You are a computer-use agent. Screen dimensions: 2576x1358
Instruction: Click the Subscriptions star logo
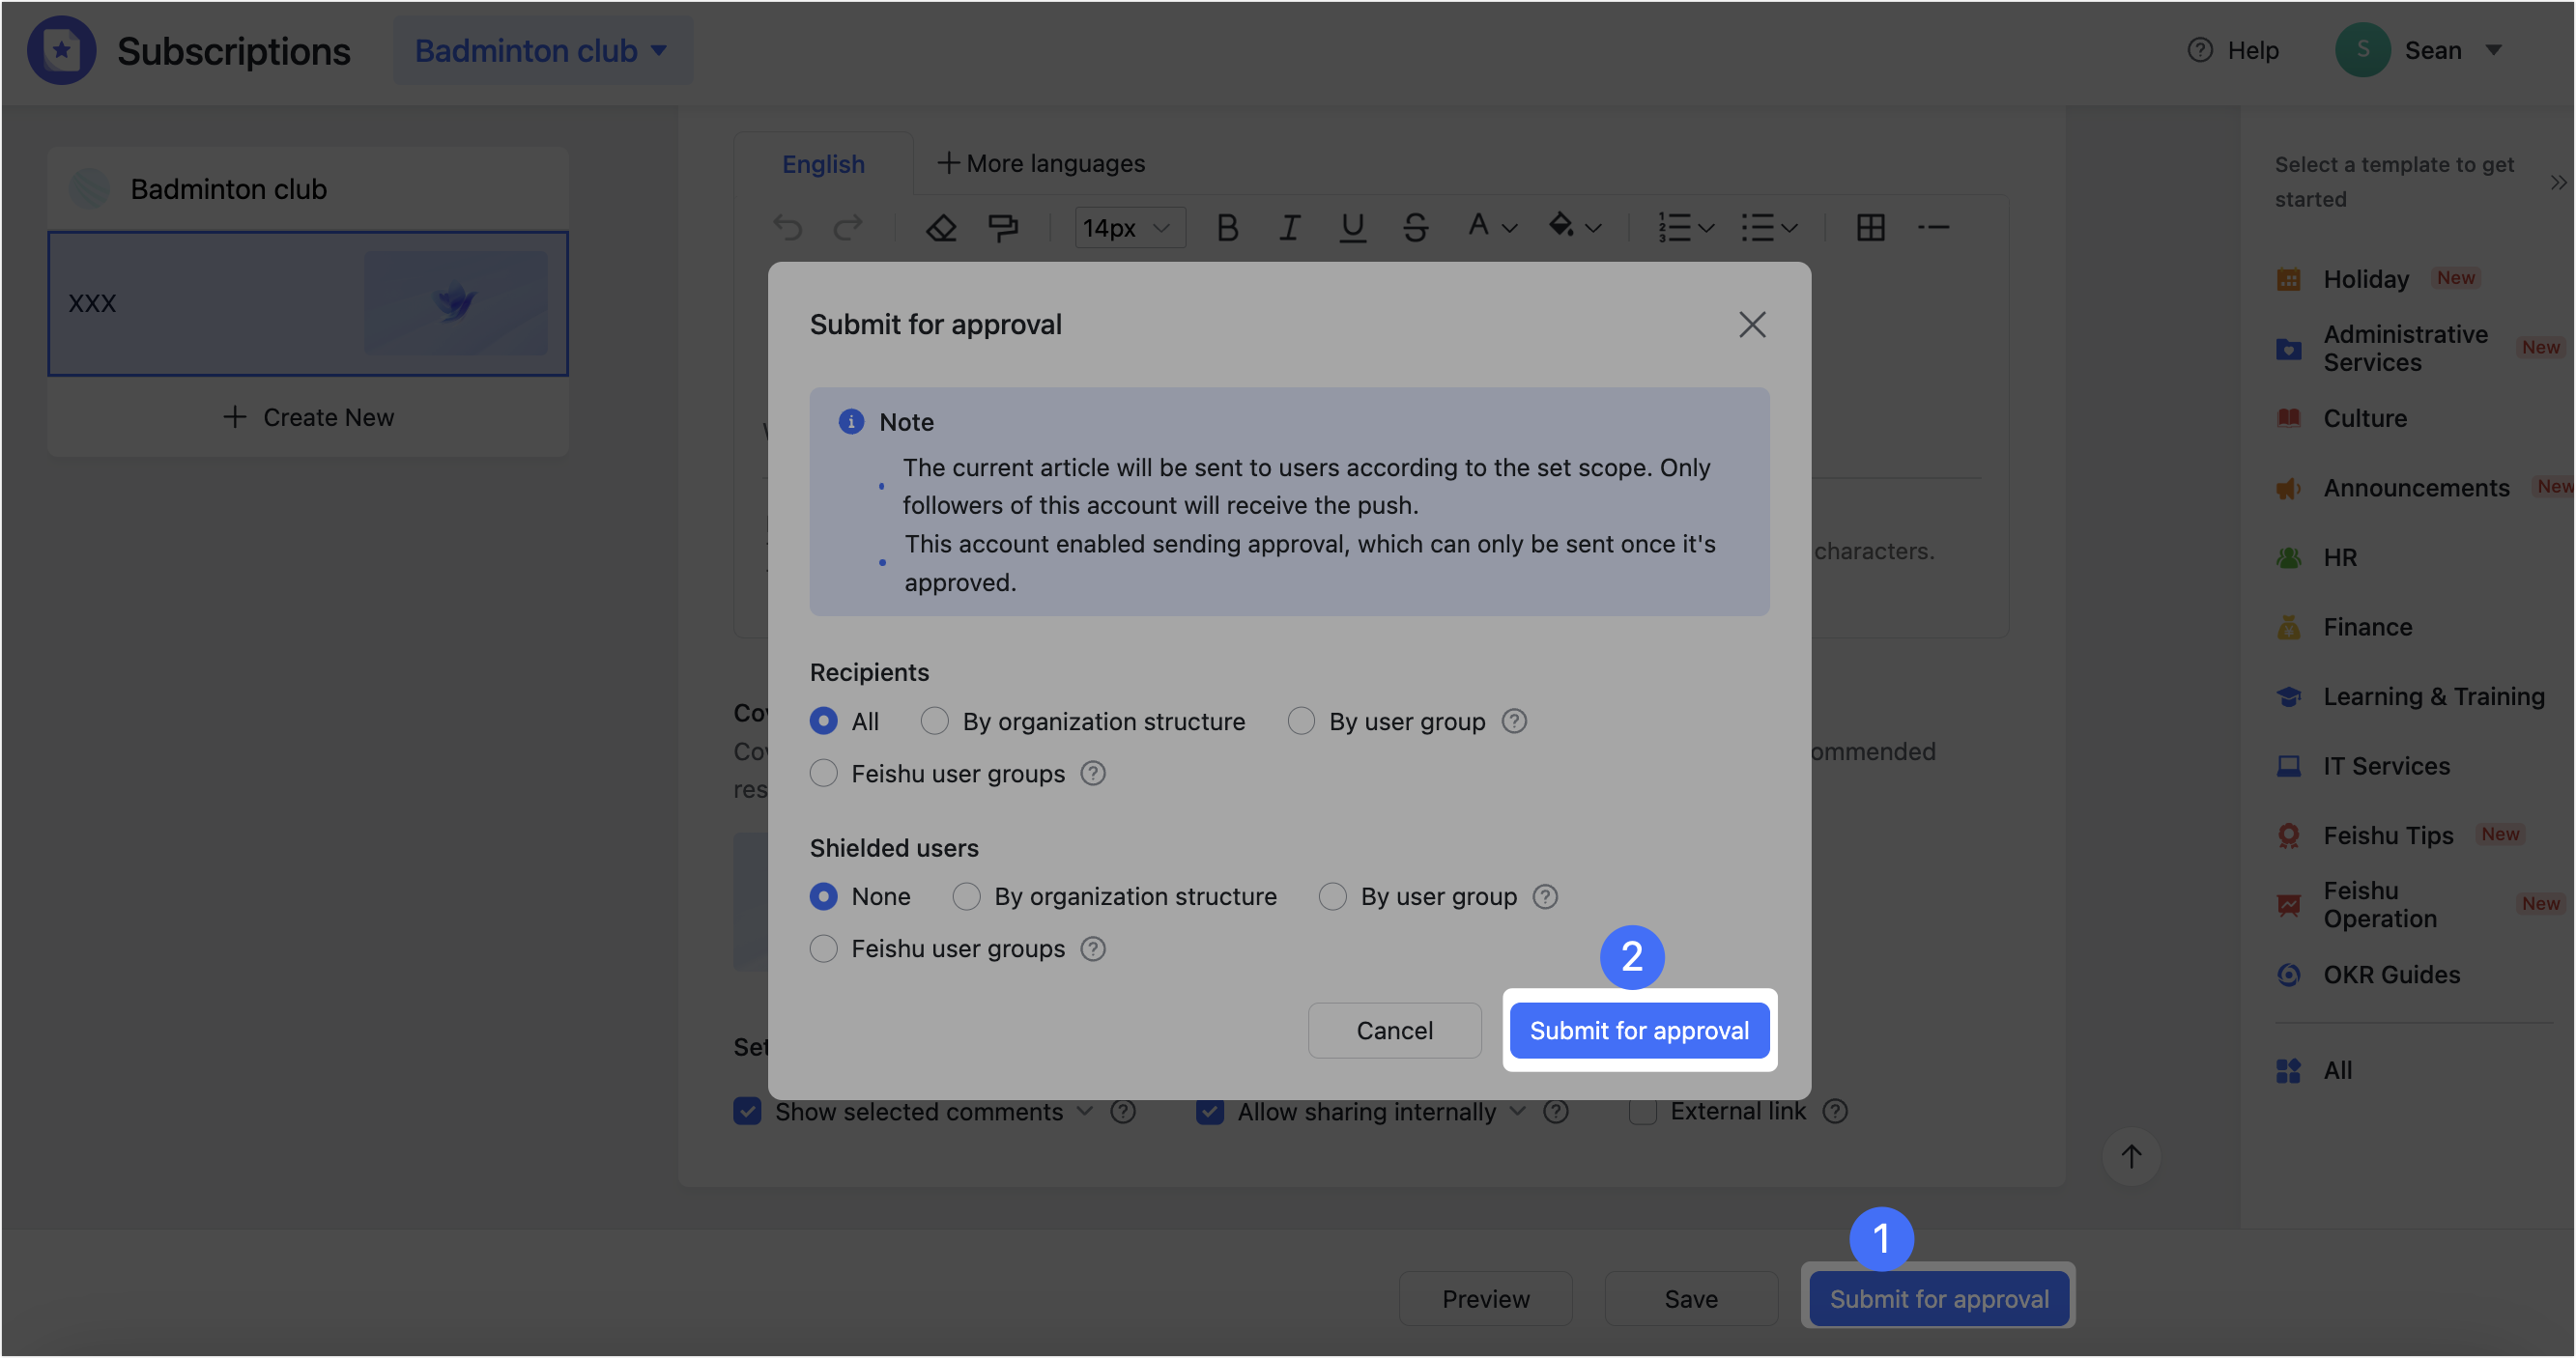point(62,50)
